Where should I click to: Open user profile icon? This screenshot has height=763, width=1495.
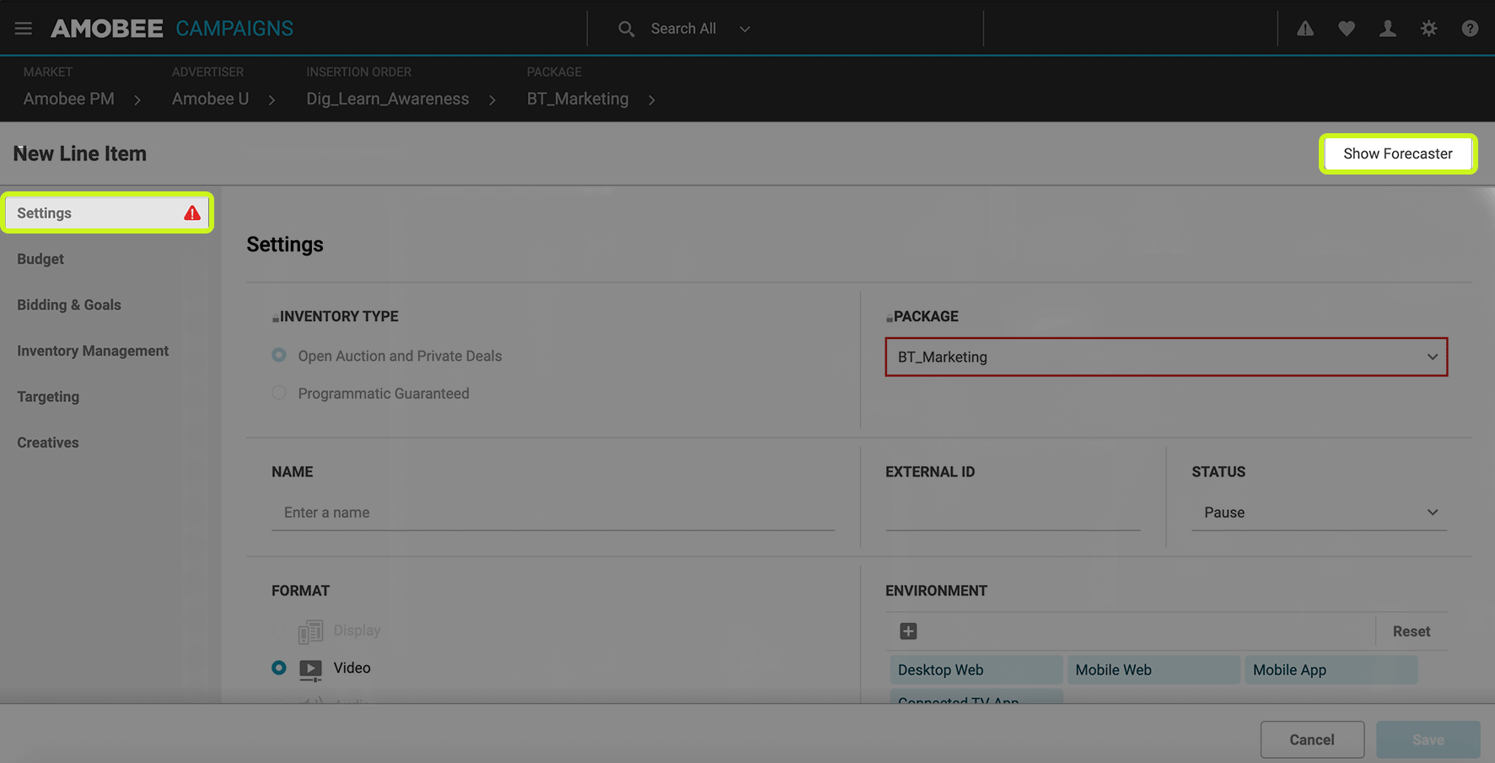tap(1388, 29)
